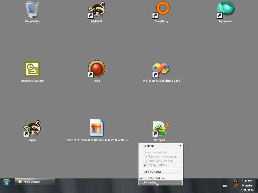Open Task Manager from context menu

pyautogui.click(x=161, y=172)
